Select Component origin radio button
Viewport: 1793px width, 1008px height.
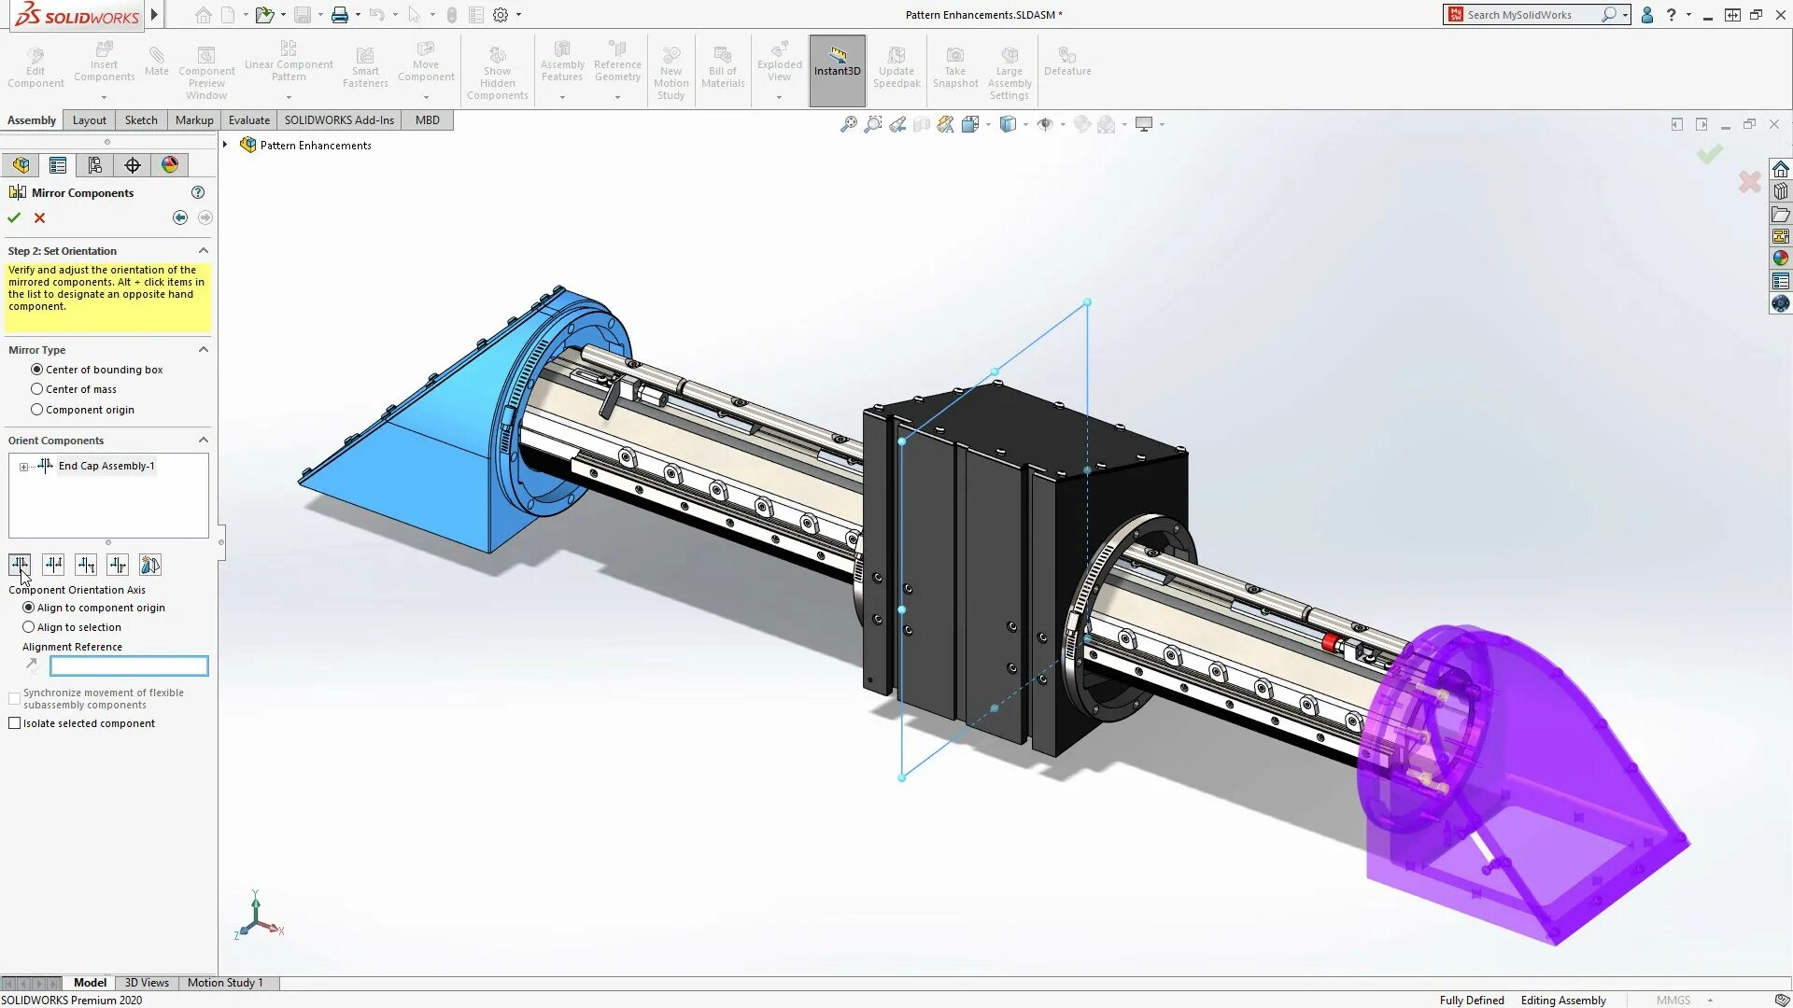click(x=37, y=410)
